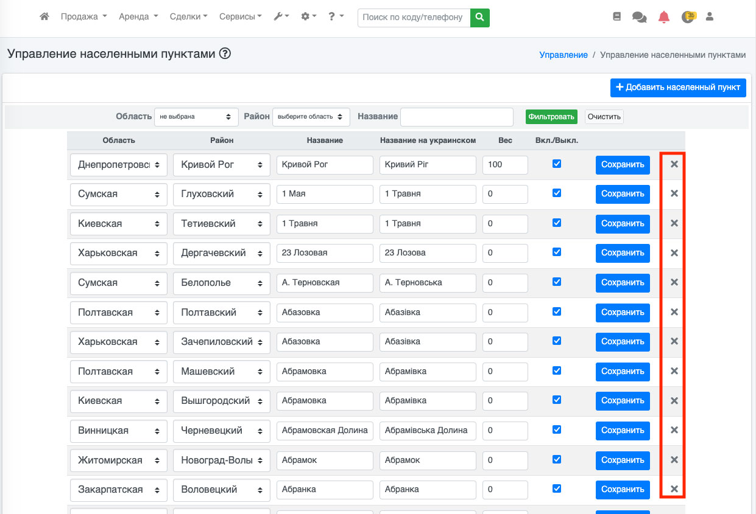The height and width of the screenshot is (514, 756).
Task: Expand the Тетиевский district dropdown
Action: (x=221, y=223)
